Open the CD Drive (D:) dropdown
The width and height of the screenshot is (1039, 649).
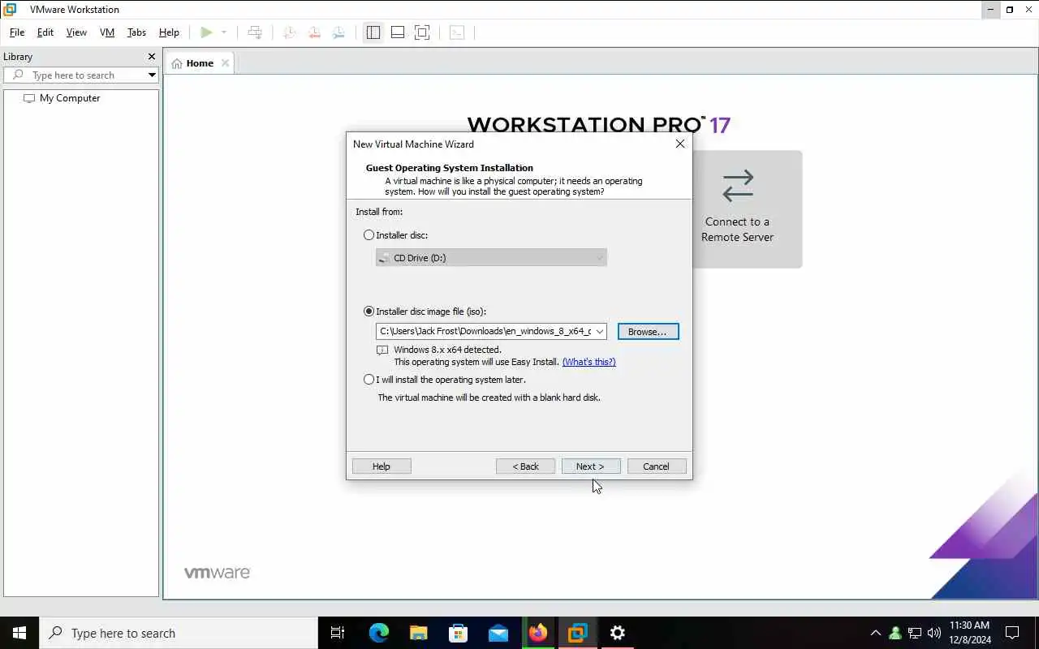click(491, 258)
